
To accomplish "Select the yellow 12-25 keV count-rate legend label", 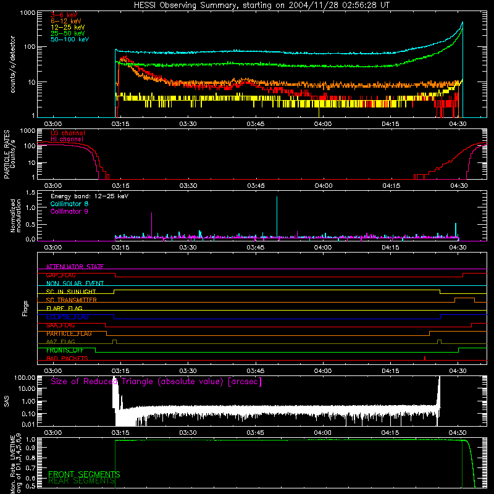I will click(68, 27).
